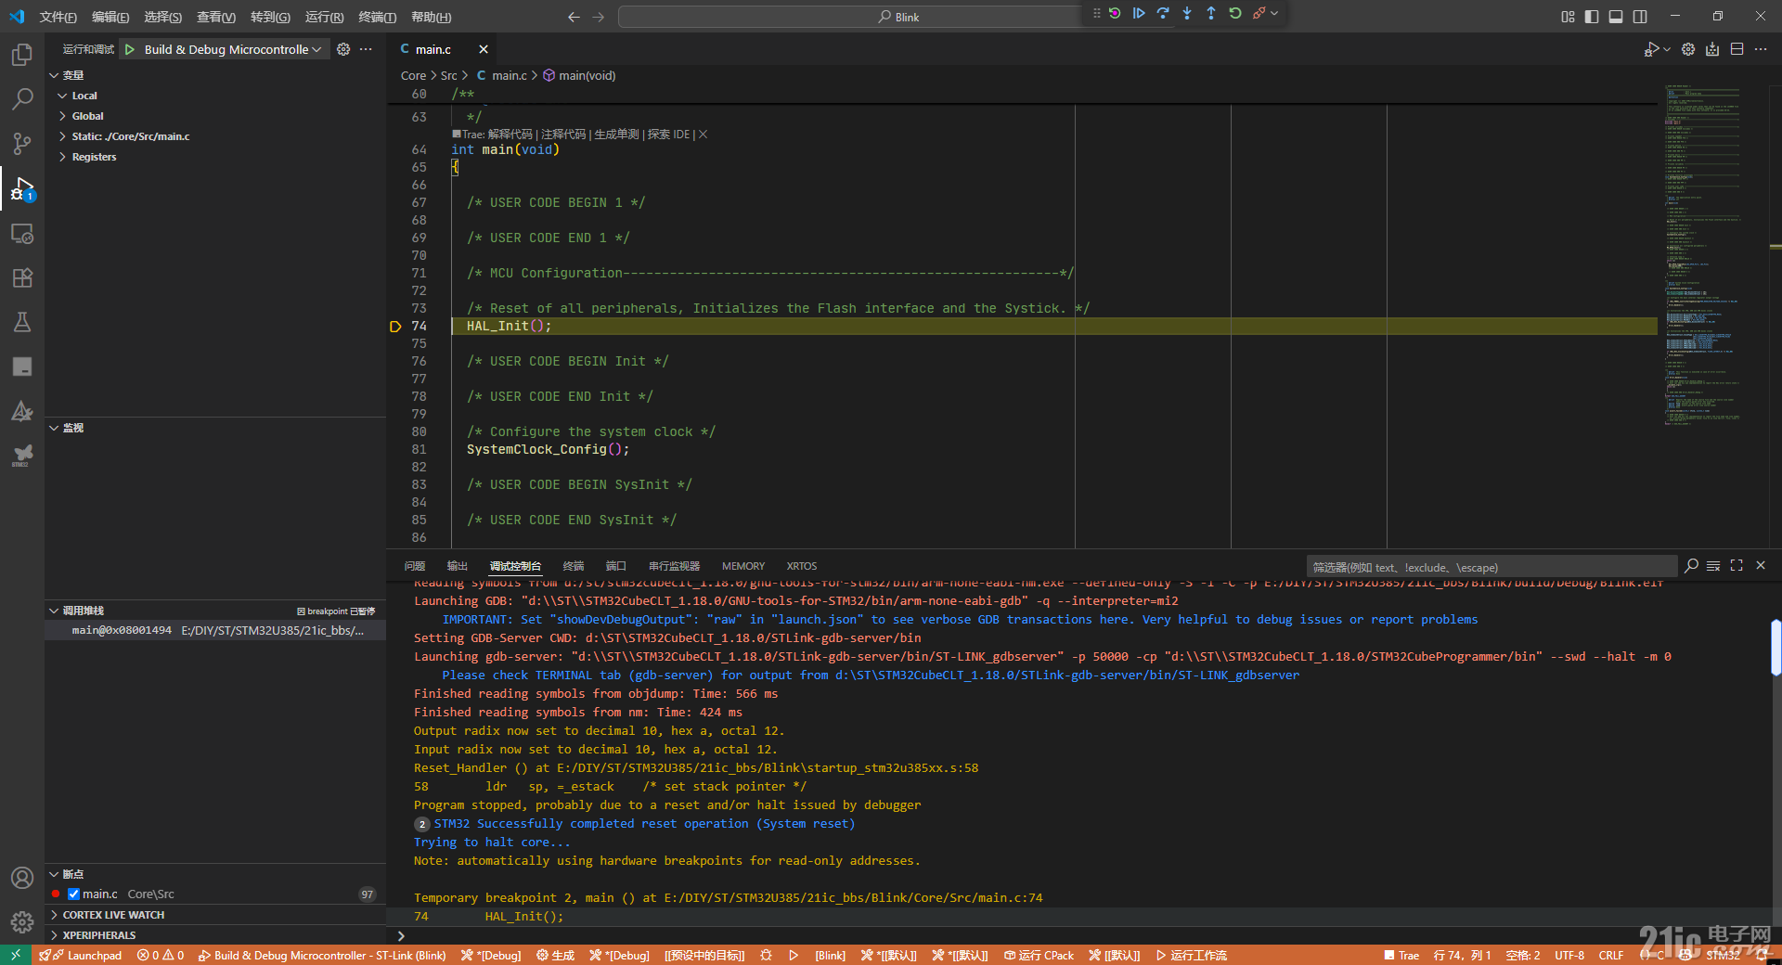Click 运行 CPack status bar button
The width and height of the screenshot is (1782, 965).
click(x=1039, y=955)
